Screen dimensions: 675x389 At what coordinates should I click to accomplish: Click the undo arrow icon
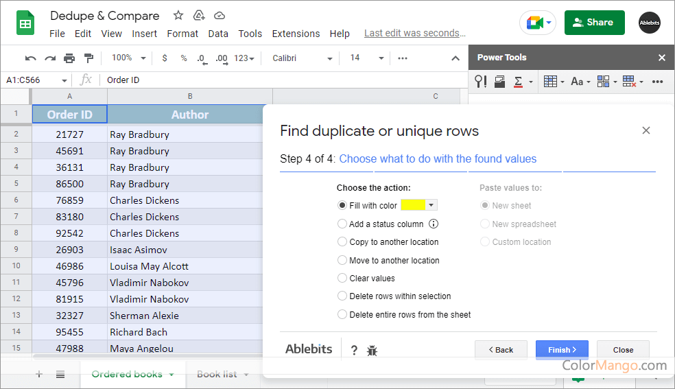click(x=31, y=58)
